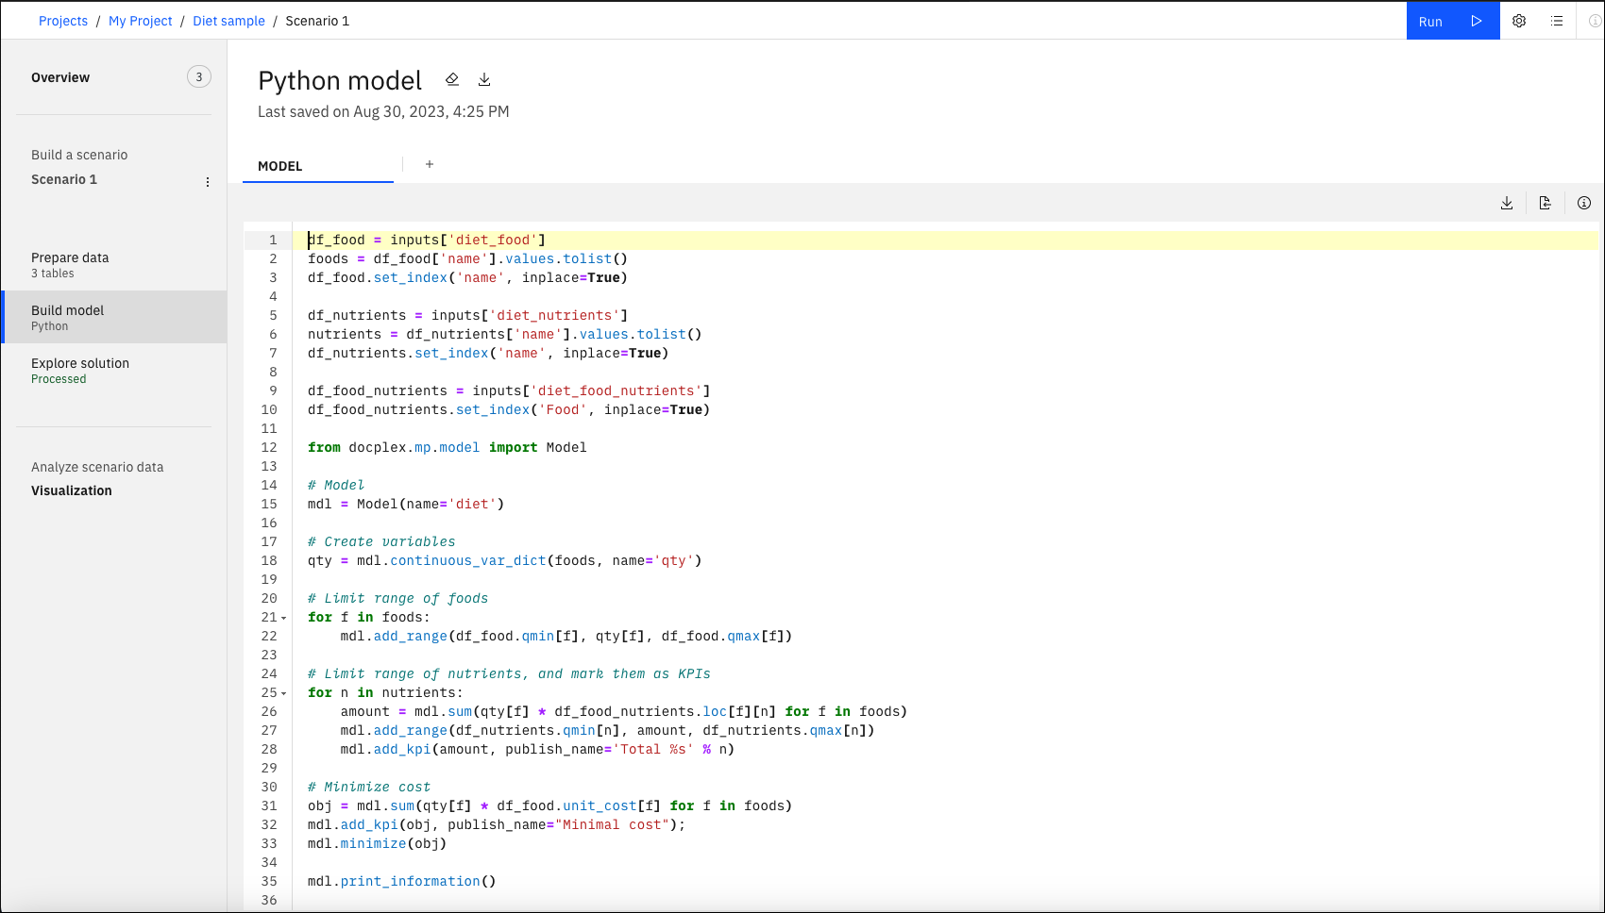1605x913 pixels.
Task: Open My Project breadcrumb link
Action: point(141,21)
